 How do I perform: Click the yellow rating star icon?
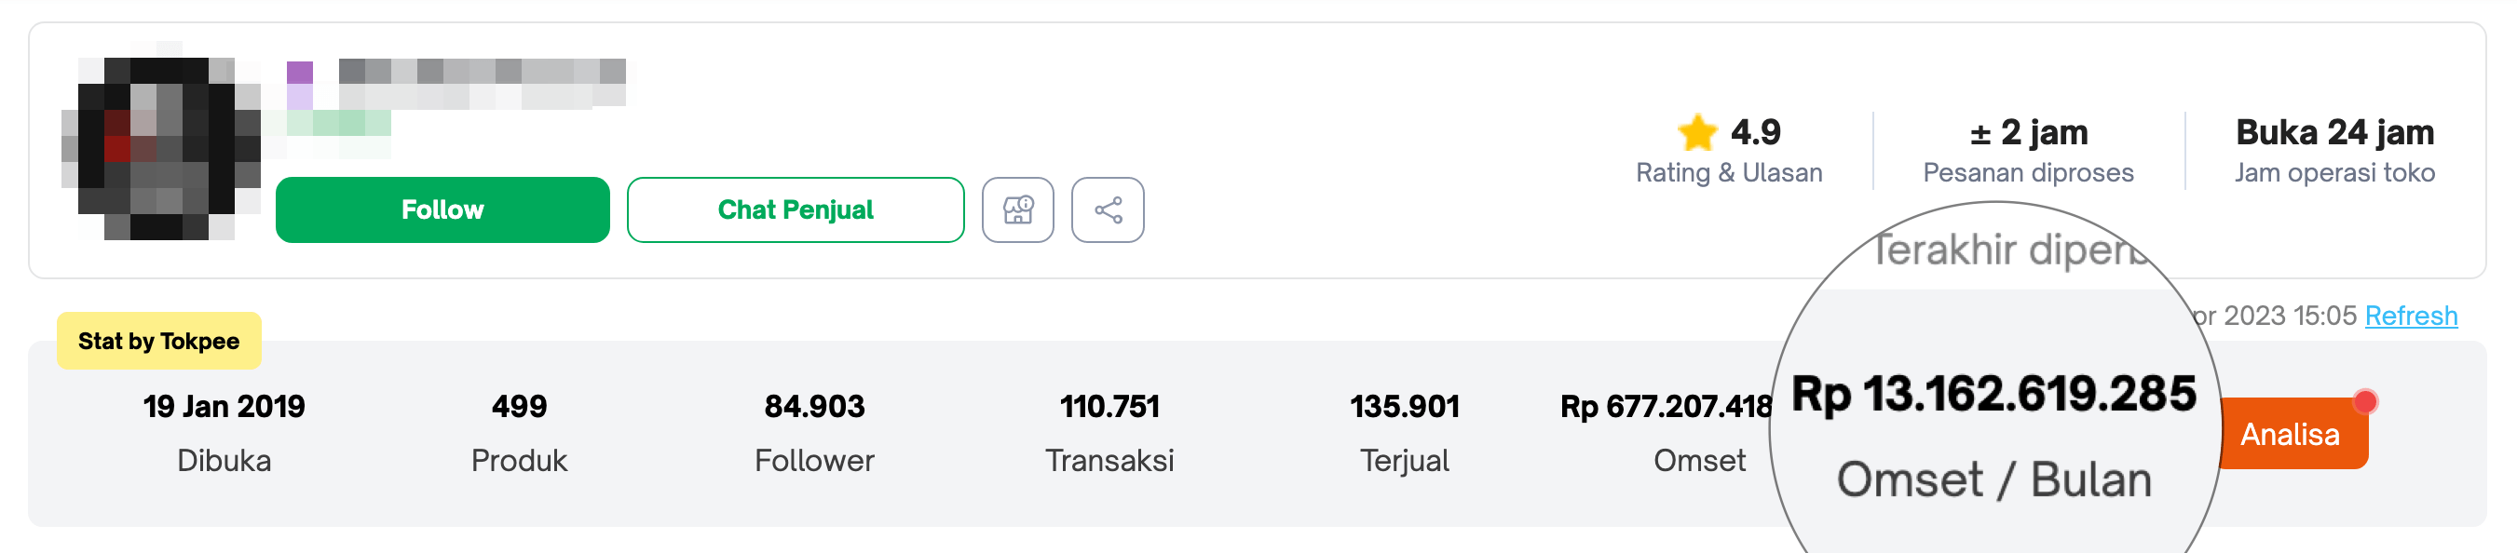[x=1697, y=133]
